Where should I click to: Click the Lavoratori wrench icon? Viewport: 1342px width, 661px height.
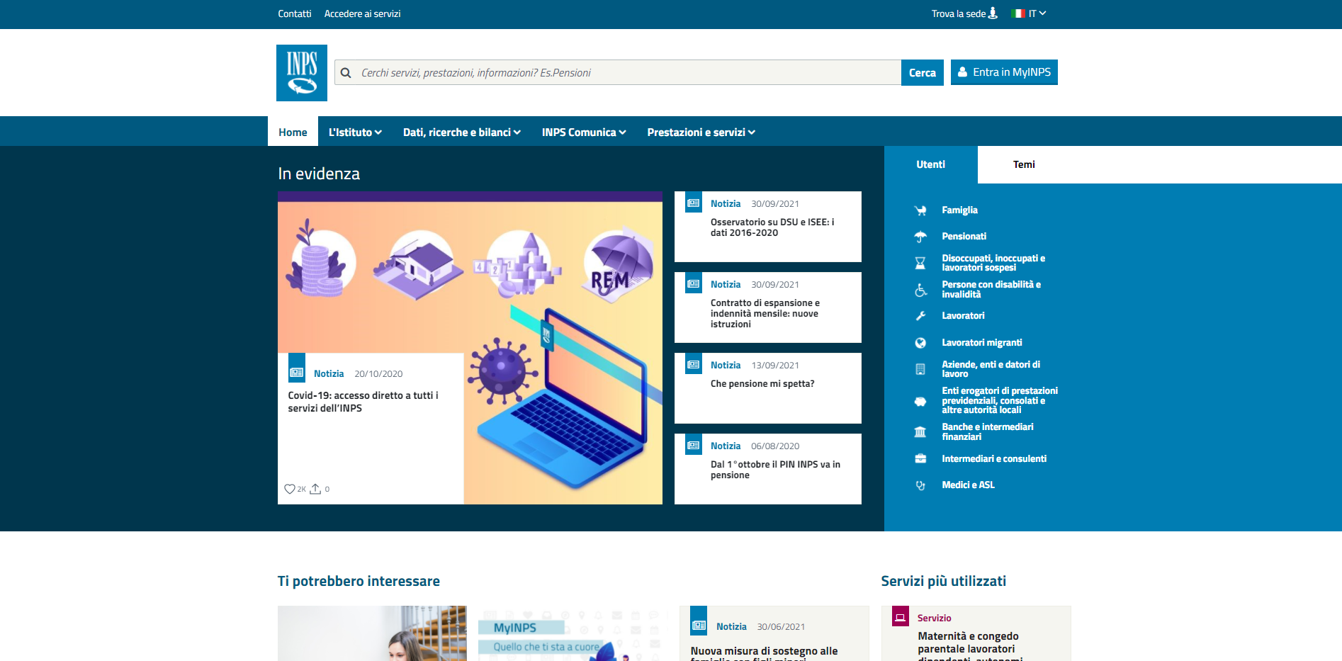tap(920, 316)
